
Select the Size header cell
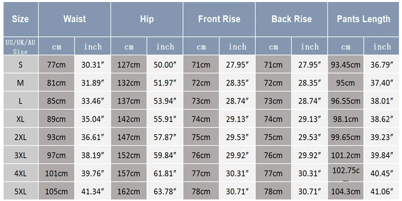pyautogui.click(x=21, y=19)
